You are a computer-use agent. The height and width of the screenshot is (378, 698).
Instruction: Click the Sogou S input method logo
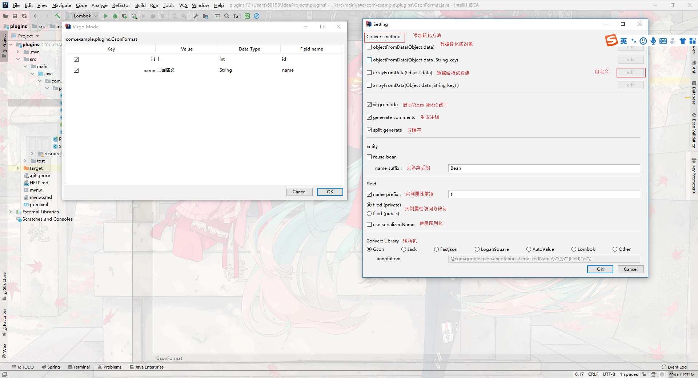point(611,40)
